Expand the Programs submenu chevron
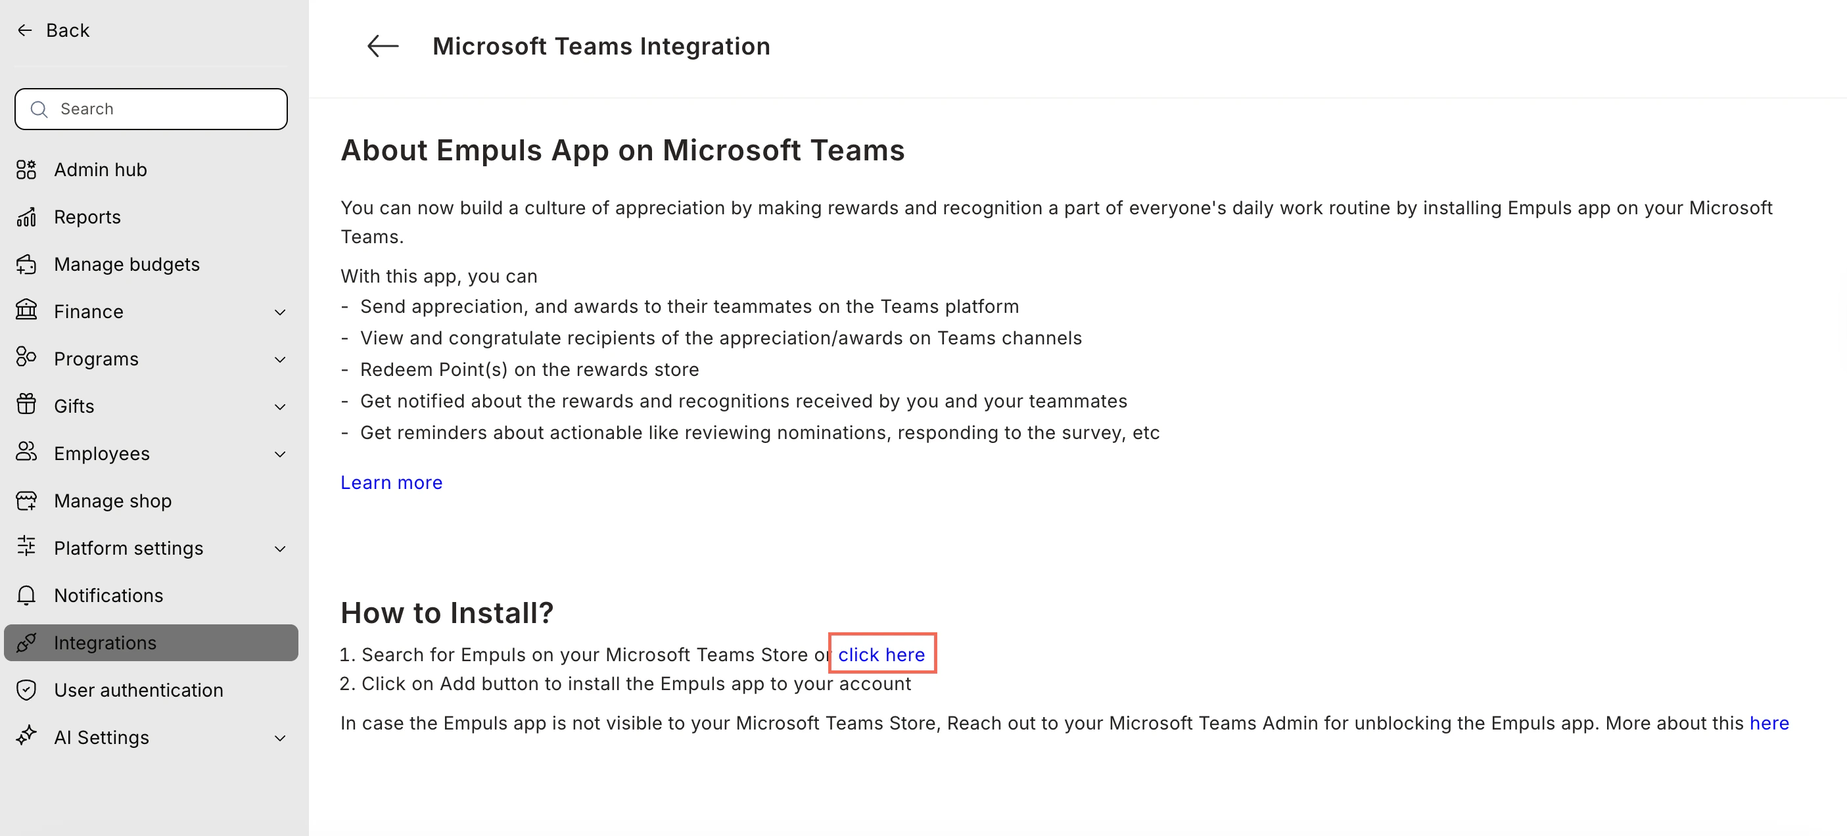Image resolution: width=1847 pixels, height=836 pixels. point(281,360)
